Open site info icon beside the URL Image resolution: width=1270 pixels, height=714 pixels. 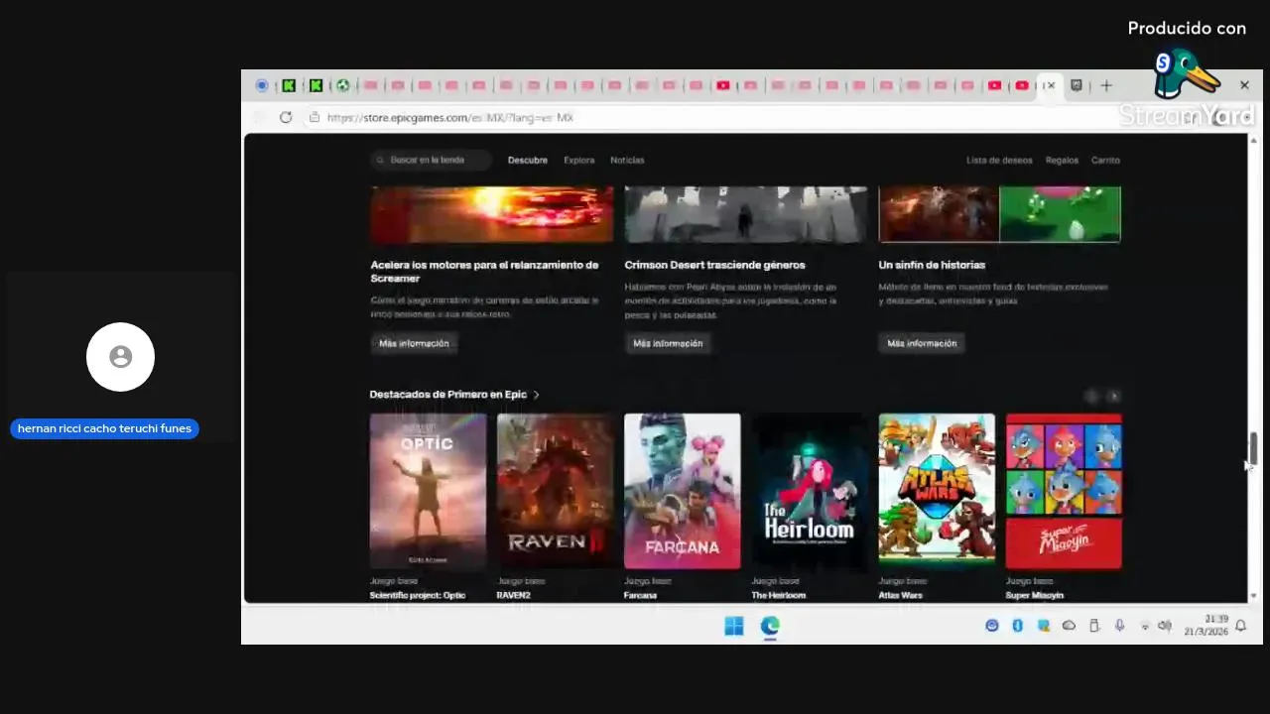[x=314, y=117]
